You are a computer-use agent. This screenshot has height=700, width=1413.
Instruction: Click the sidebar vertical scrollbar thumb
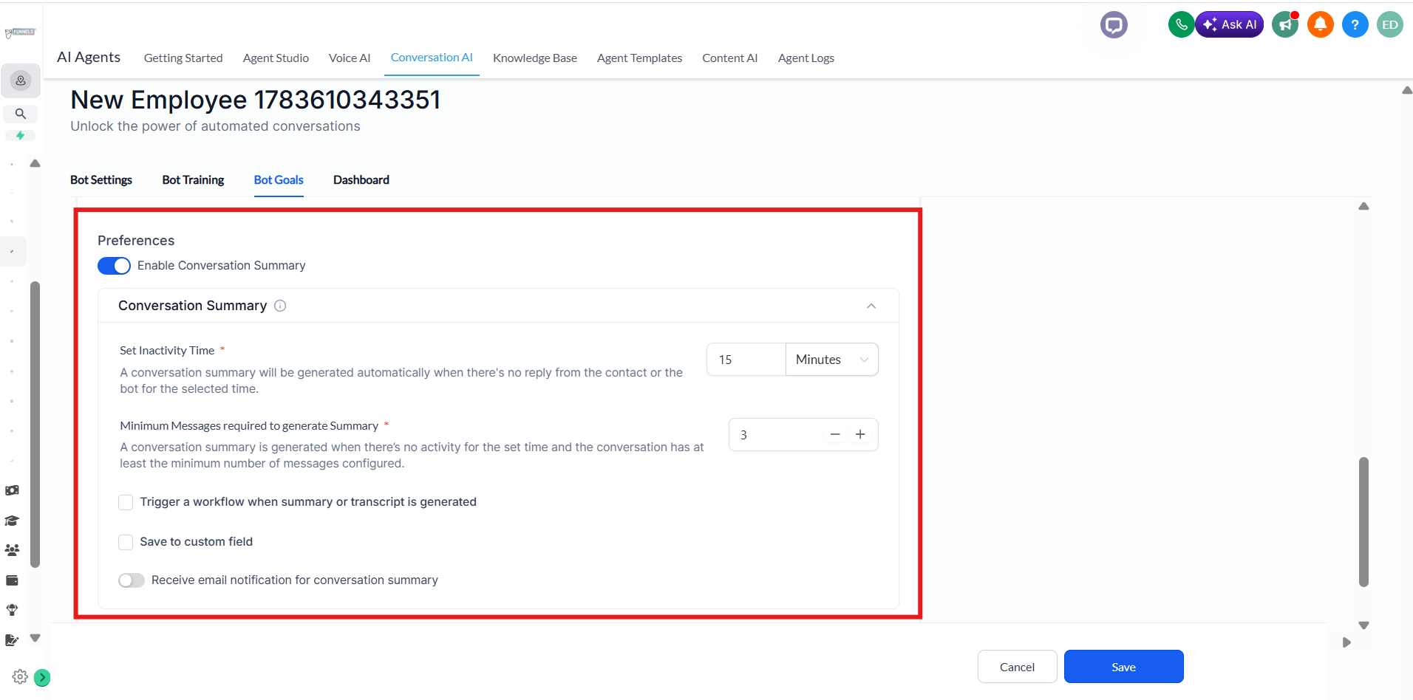point(35,425)
